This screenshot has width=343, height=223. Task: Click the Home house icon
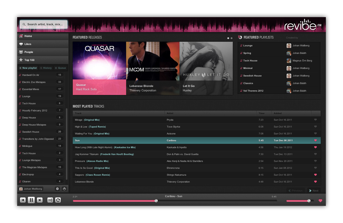point(21,36)
